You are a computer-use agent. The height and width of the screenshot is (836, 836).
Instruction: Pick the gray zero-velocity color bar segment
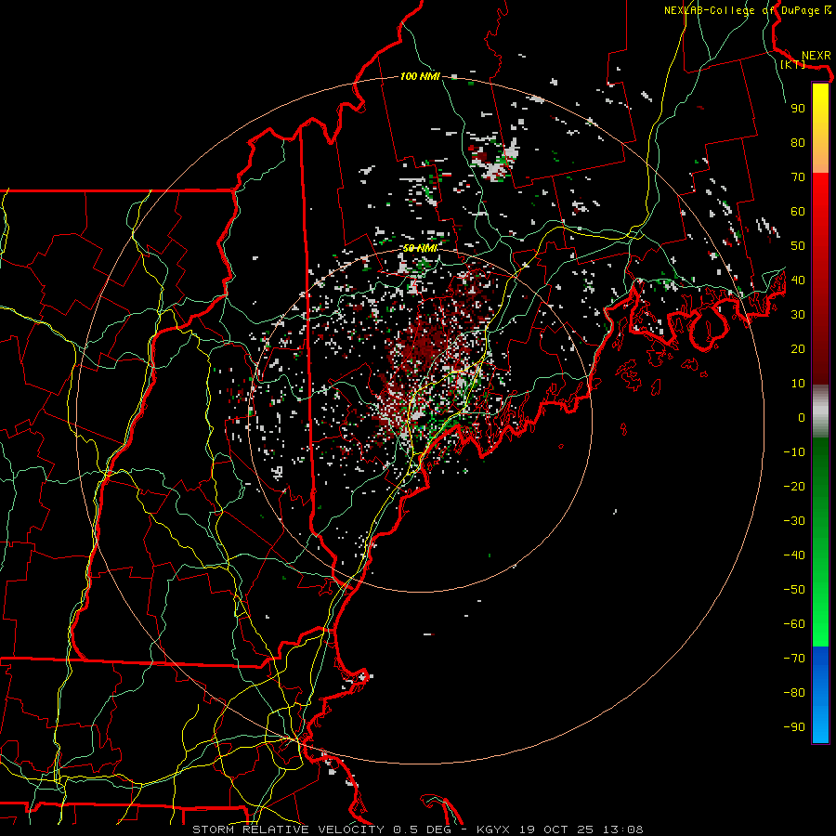coord(820,411)
